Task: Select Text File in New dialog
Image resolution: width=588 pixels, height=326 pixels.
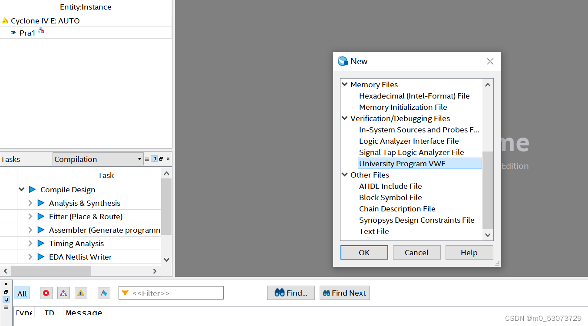Action: pos(374,231)
